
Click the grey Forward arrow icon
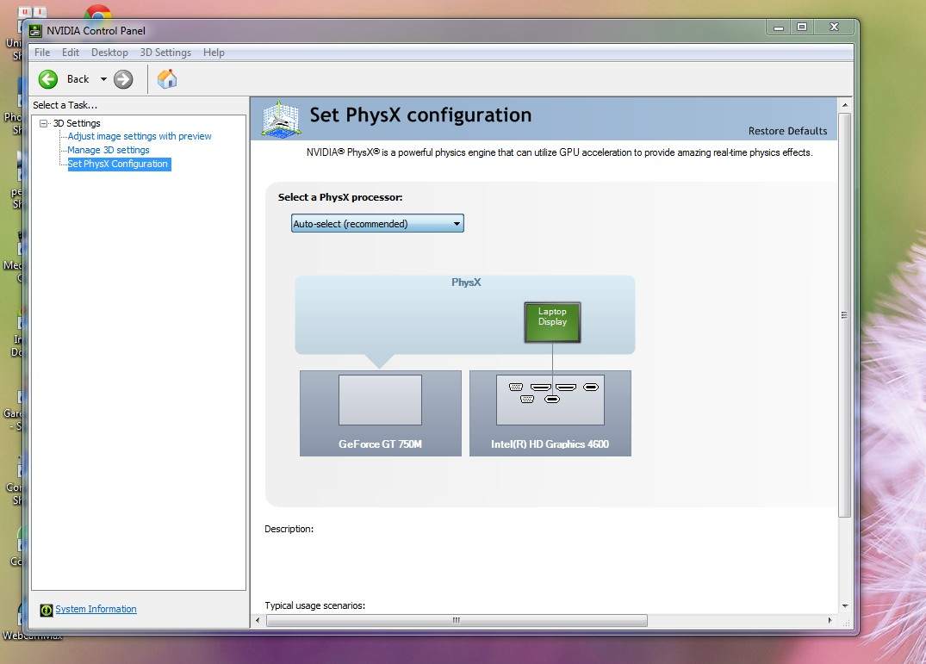coord(123,79)
